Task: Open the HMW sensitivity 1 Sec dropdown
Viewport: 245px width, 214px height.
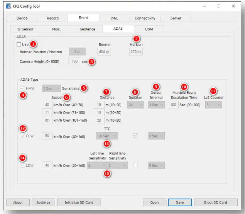Action: 51,88
